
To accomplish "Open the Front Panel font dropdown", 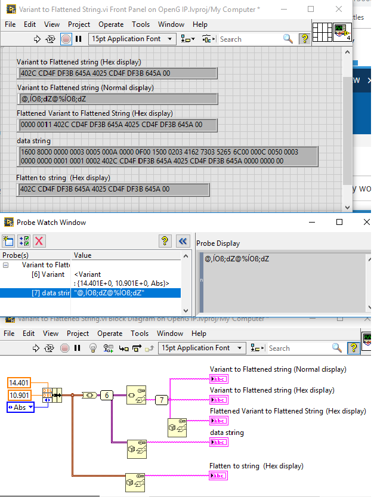I will [x=132, y=39].
